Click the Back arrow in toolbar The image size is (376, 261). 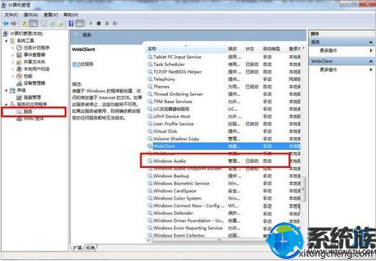(6, 23)
